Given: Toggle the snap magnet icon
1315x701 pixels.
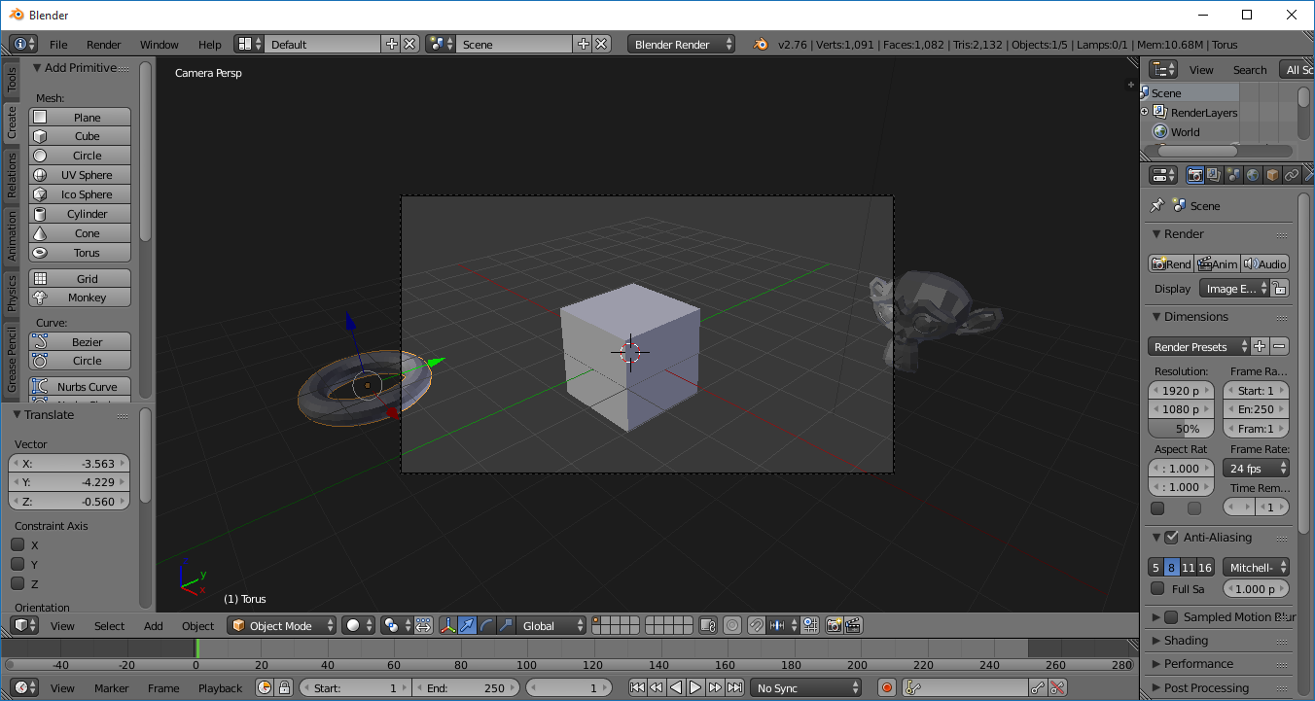Looking at the screenshot, I should [x=756, y=625].
